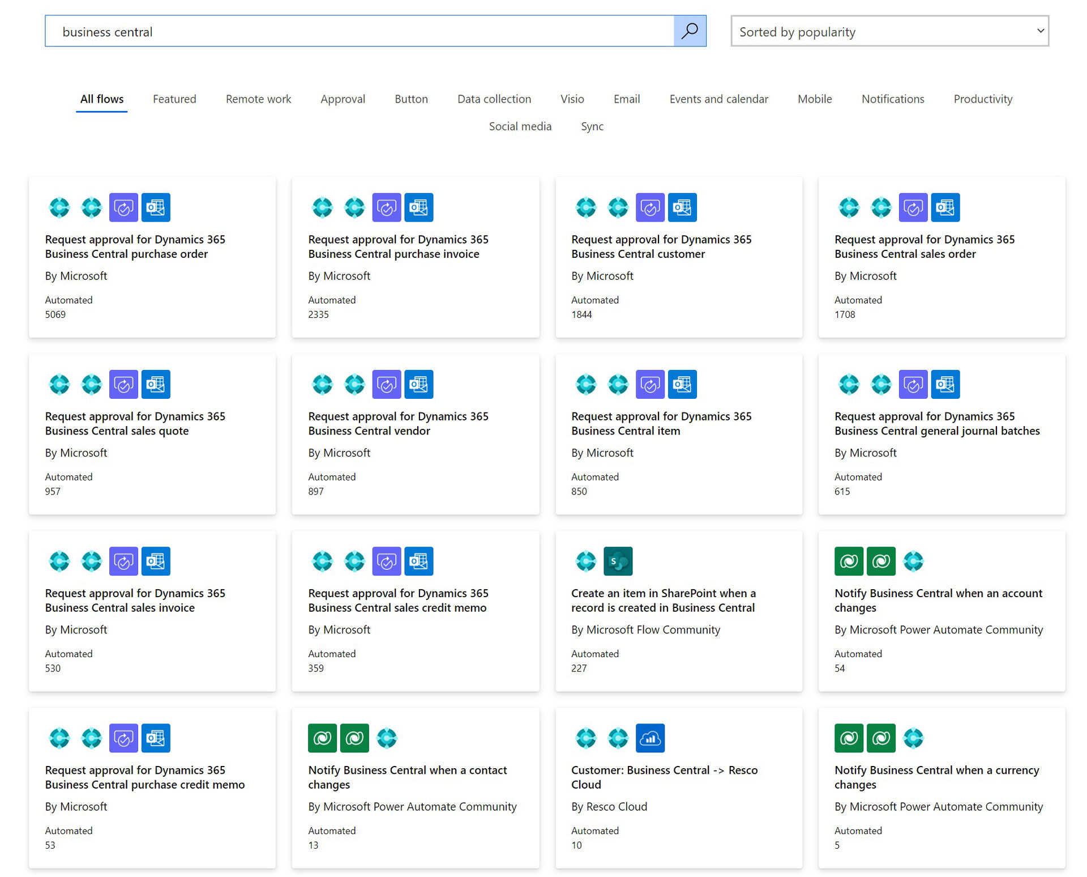Select the Social media tab
Viewport: 1087px width, 877px height.
(520, 126)
